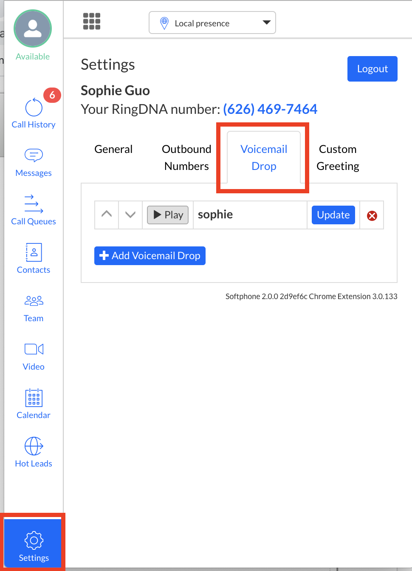412x571 pixels.
Task: Switch to the General tab
Action: click(x=113, y=149)
